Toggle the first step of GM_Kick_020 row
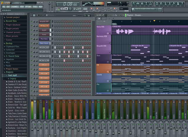 [55, 47]
